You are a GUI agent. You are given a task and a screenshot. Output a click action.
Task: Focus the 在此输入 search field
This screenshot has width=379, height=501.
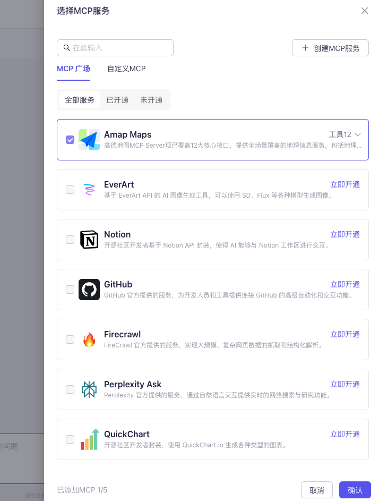click(115, 48)
